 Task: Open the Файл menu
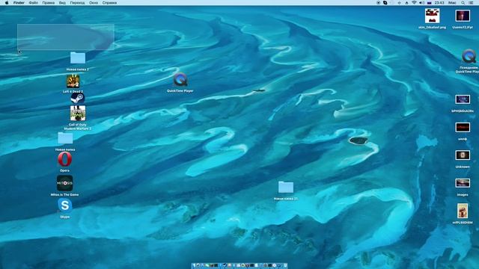pos(33,3)
